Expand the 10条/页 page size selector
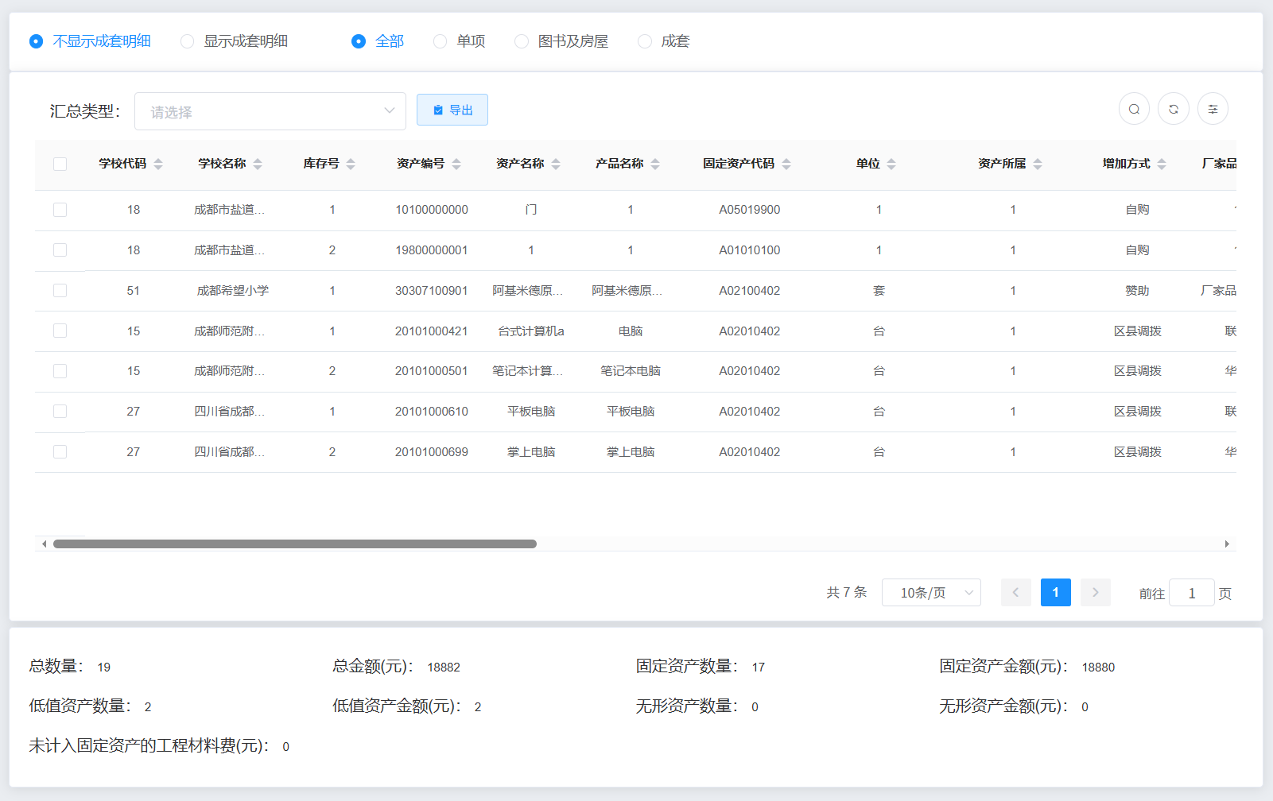This screenshot has width=1273, height=801. click(x=930, y=593)
